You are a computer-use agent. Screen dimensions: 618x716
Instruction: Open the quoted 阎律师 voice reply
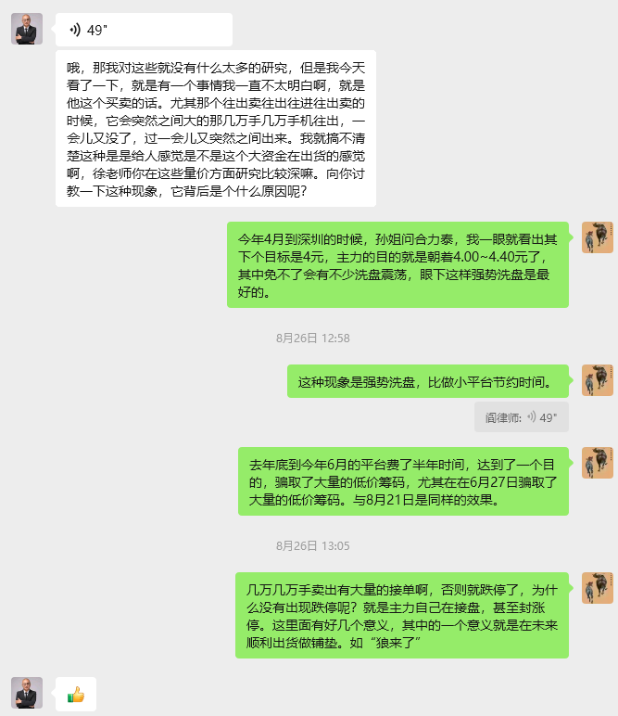click(x=522, y=417)
